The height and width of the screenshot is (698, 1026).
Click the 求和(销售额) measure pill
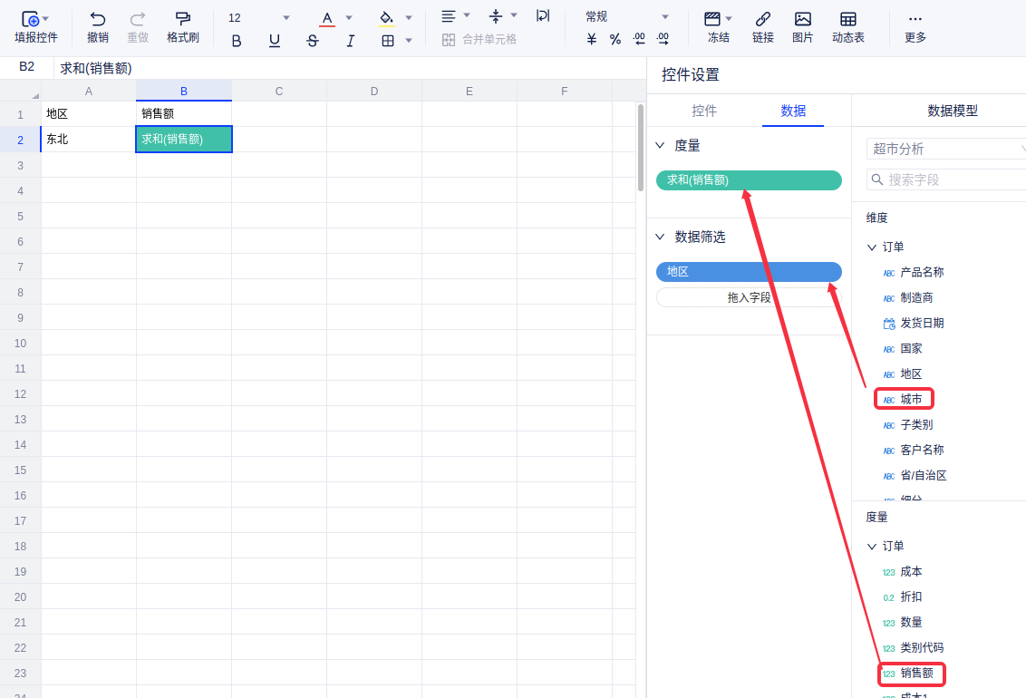749,180
